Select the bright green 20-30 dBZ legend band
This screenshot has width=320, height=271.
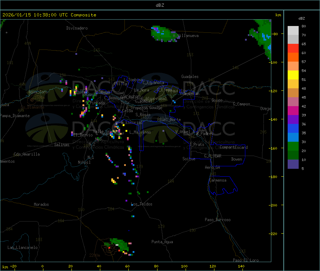pos(293,146)
